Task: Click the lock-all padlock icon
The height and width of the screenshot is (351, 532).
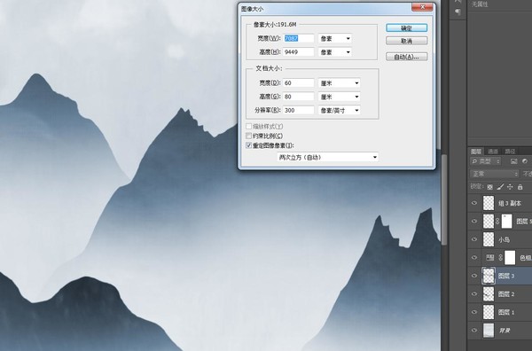Action: (x=520, y=187)
